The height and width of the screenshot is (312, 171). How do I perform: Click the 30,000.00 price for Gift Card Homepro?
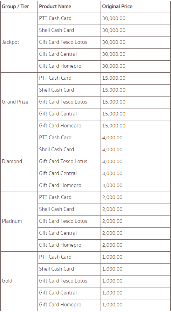[x=114, y=66]
